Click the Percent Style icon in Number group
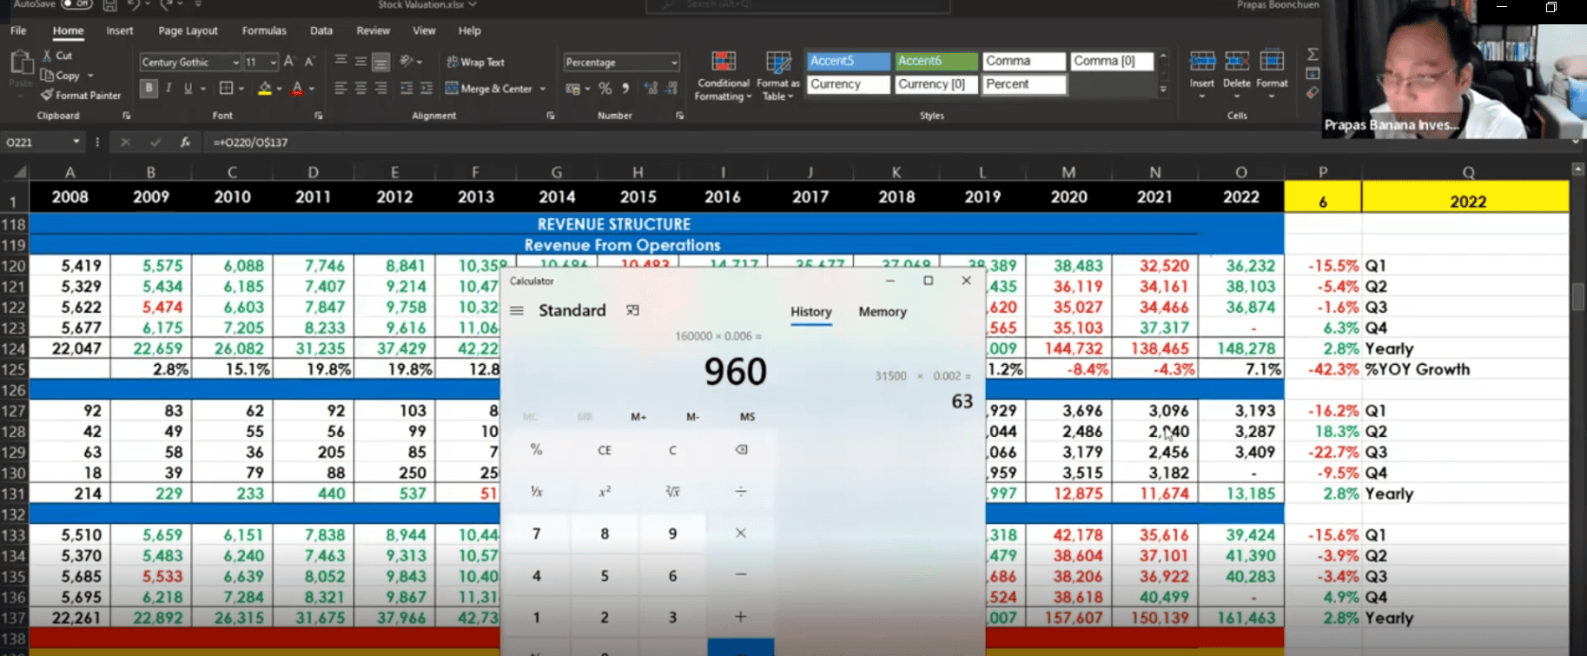1587x656 pixels. (x=605, y=89)
